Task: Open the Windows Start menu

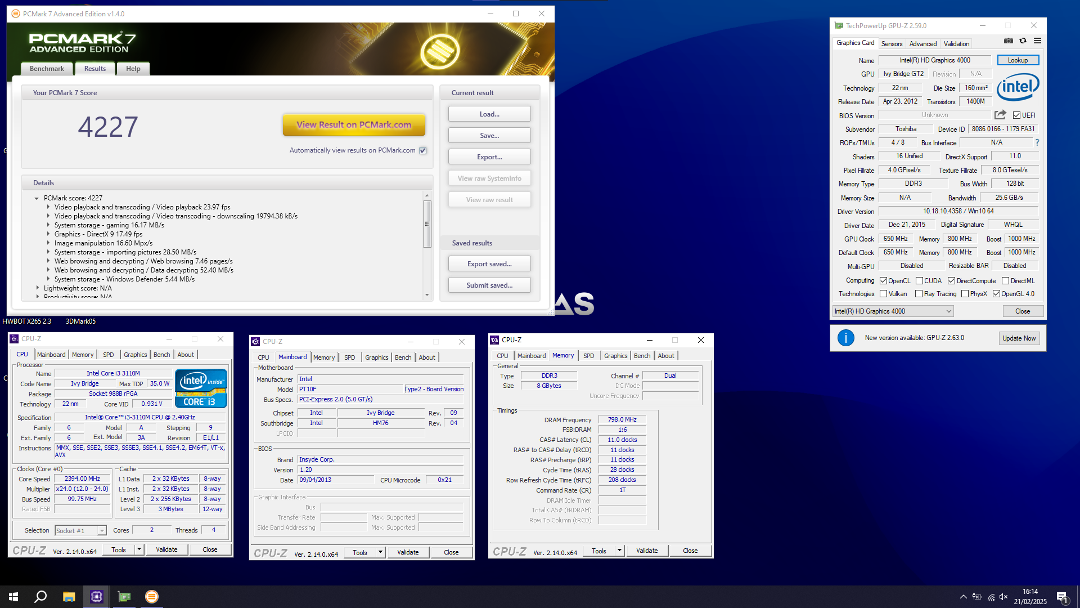Action: pyautogui.click(x=13, y=597)
